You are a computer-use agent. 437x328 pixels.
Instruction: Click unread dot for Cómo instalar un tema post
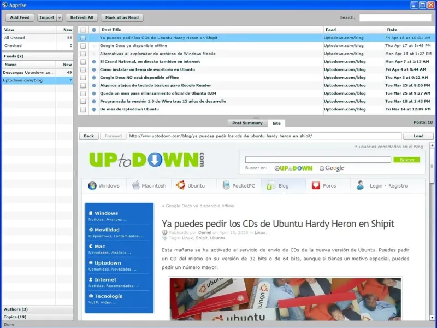(x=94, y=70)
